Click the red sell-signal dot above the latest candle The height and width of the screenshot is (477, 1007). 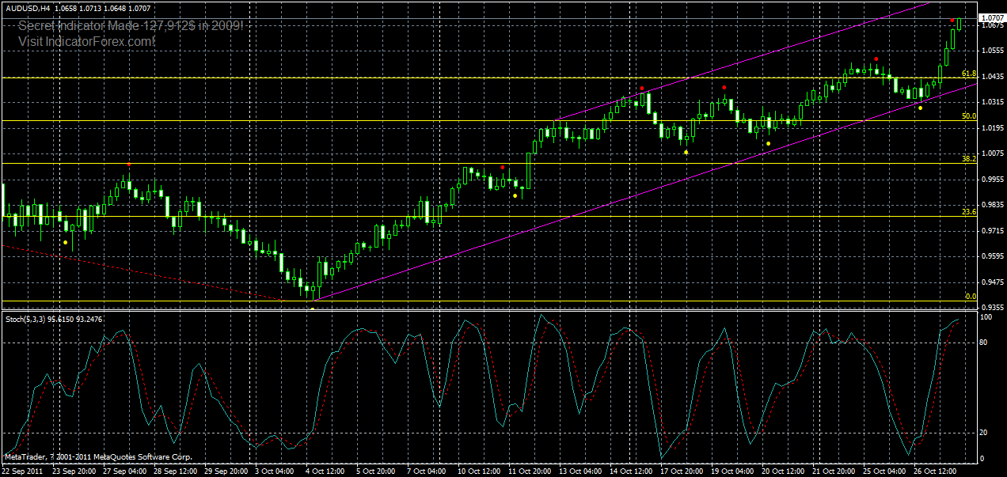click(x=952, y=21)
